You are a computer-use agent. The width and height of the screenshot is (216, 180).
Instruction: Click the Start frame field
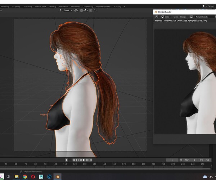(190, 160)
